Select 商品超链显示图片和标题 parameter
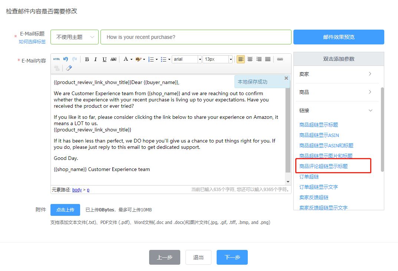 (x=326, y=156)
